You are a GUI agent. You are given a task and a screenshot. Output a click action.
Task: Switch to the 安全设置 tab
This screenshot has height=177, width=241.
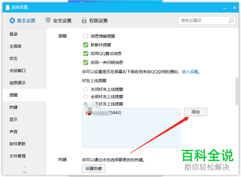coord(58,21)
